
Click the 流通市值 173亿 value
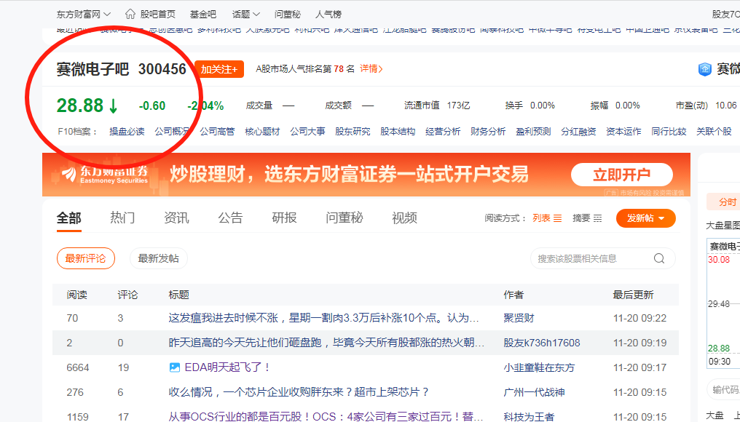pos(458,105)
